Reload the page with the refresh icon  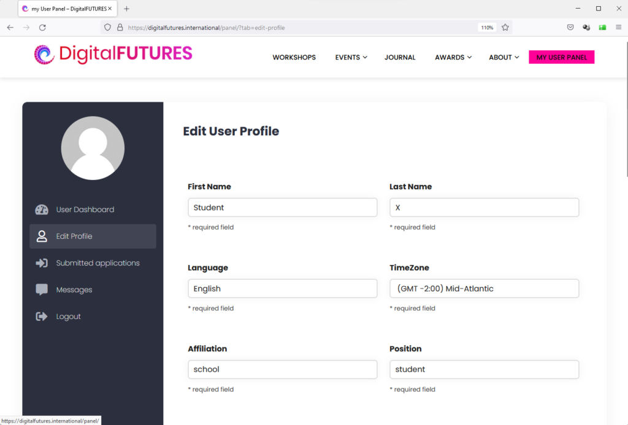point(42,28)
